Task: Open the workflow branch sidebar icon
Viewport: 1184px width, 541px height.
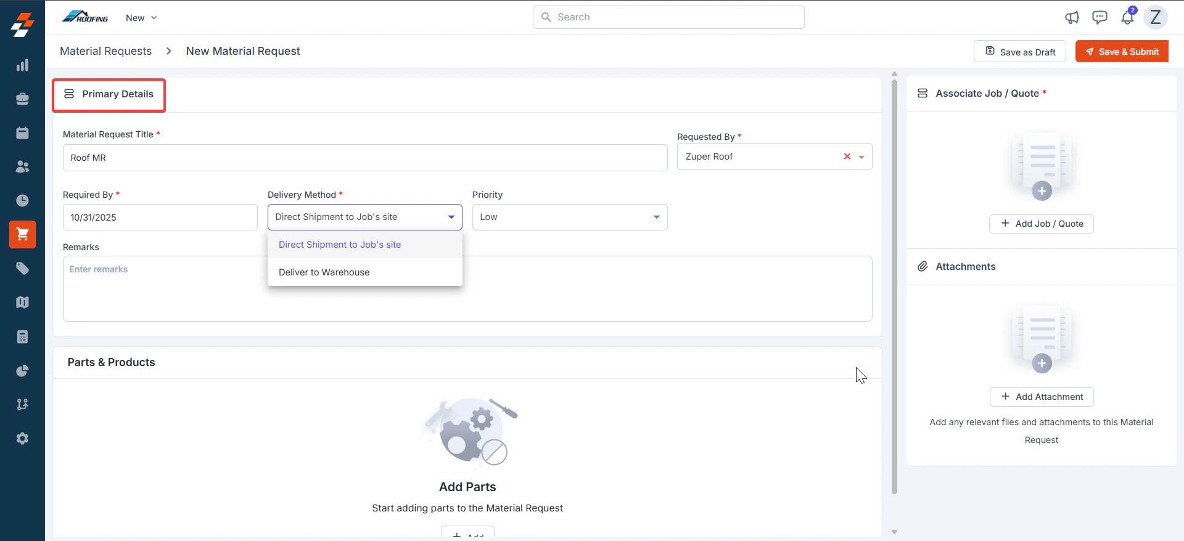Action: 22,404
